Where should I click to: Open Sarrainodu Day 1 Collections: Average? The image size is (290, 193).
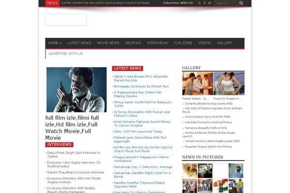(x=143, y=167)
